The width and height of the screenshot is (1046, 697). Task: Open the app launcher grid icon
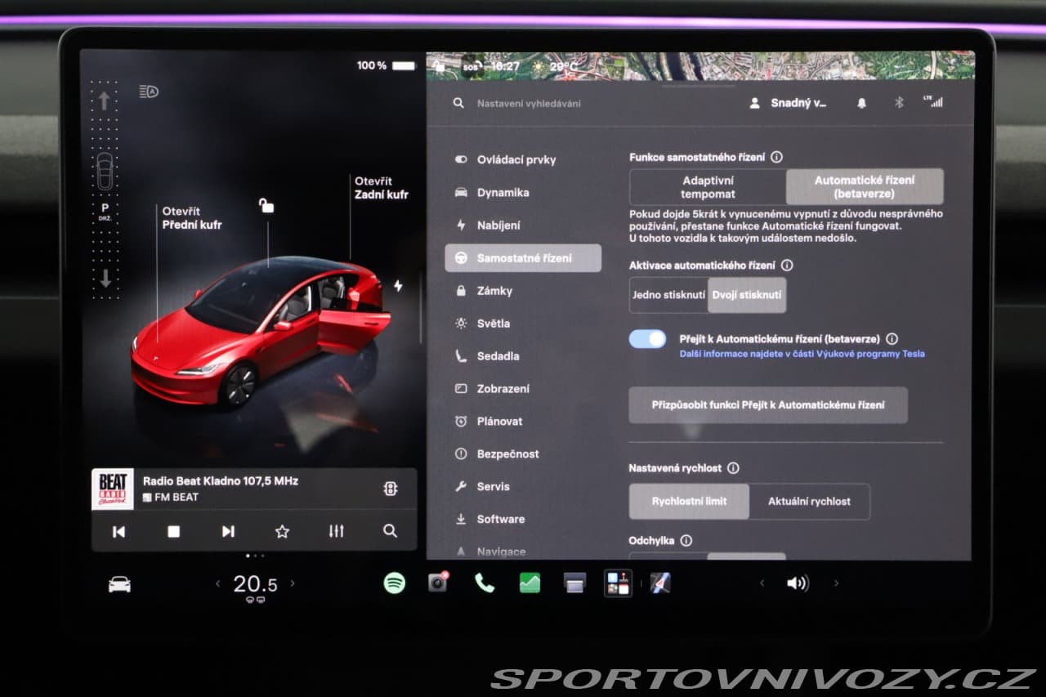pos(618,583)
